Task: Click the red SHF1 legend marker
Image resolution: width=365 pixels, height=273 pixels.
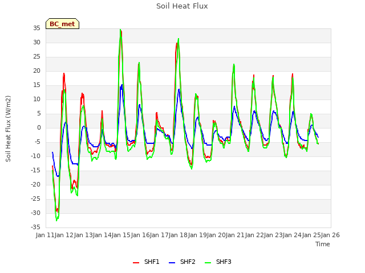Action: (136, 263)
